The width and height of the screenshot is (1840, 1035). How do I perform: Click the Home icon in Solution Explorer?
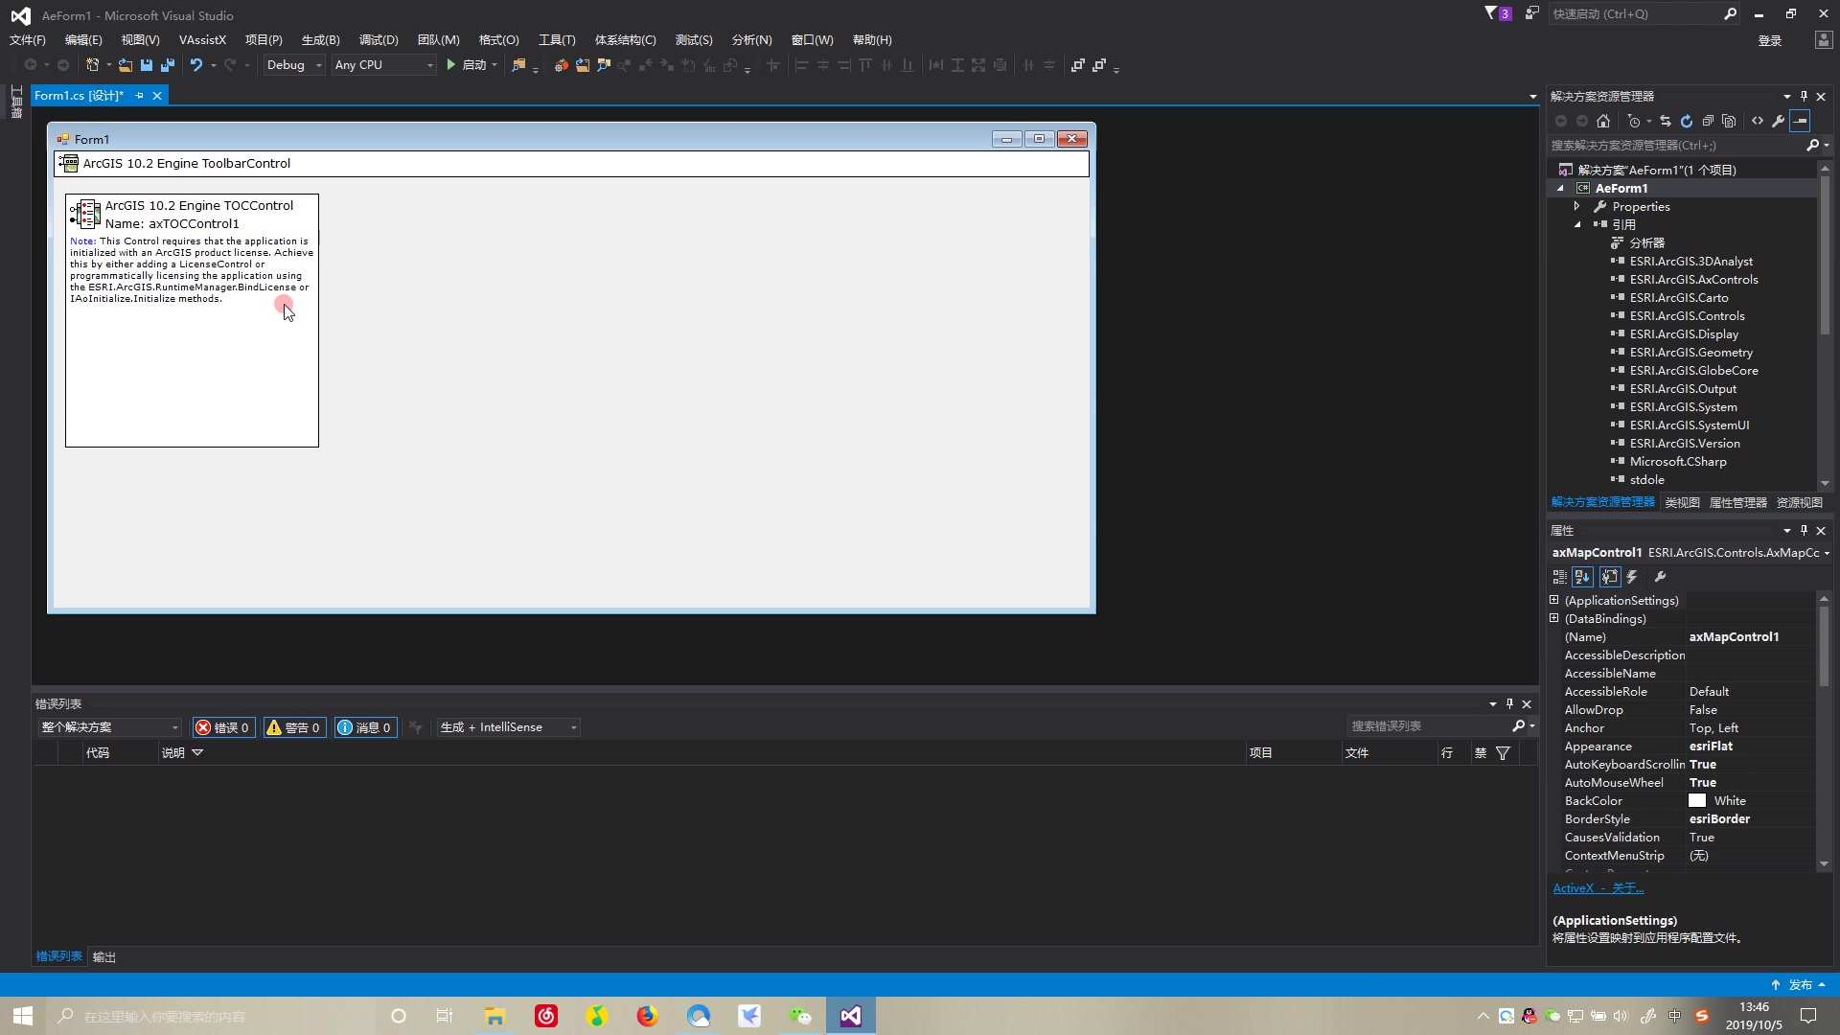1603,121
